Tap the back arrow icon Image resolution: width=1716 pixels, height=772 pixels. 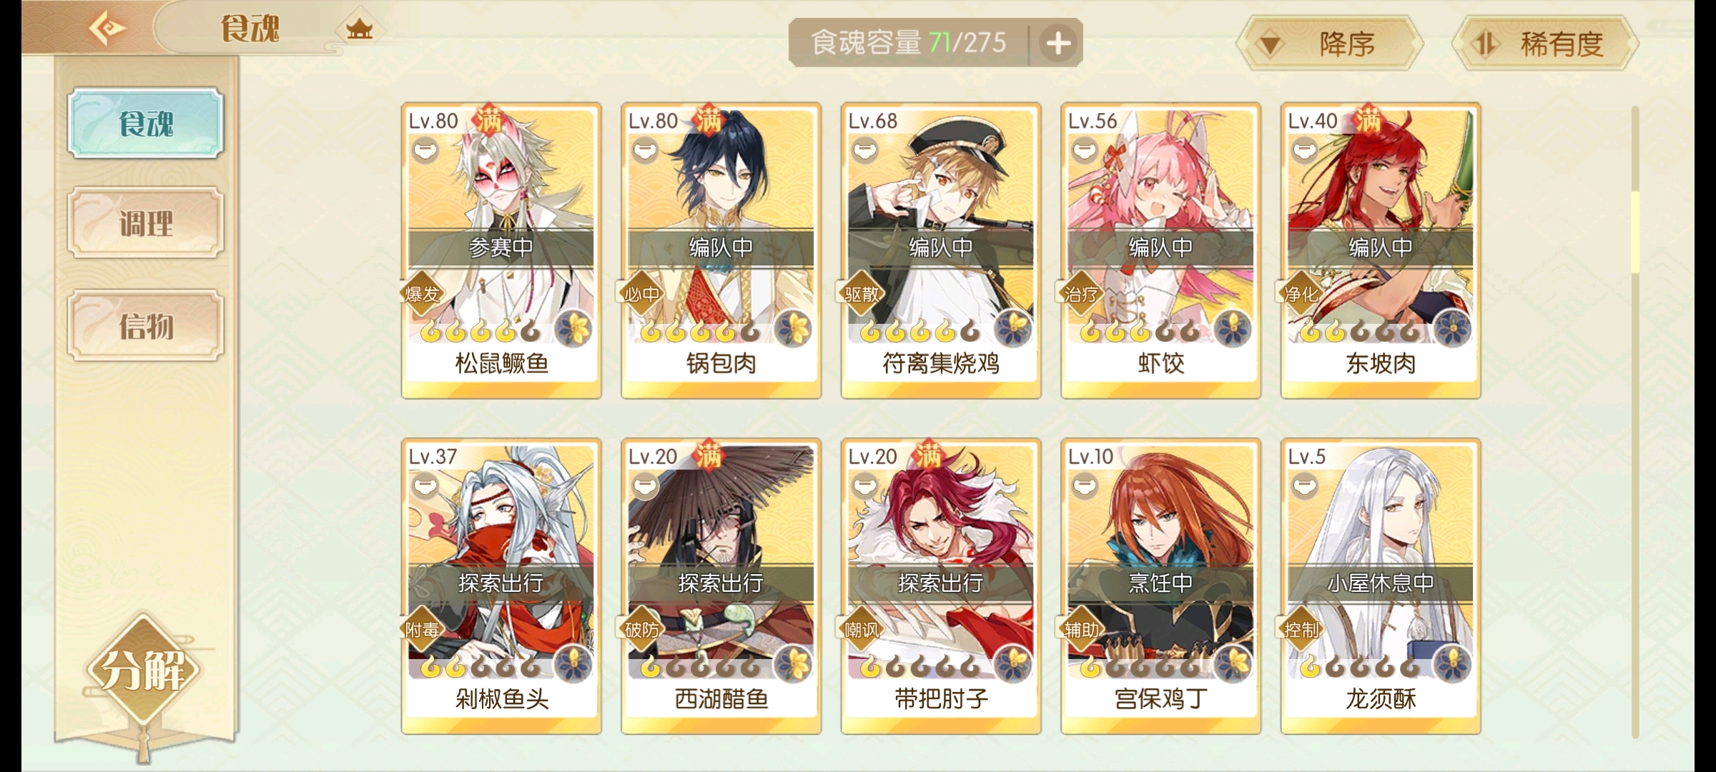click(107, 29)
